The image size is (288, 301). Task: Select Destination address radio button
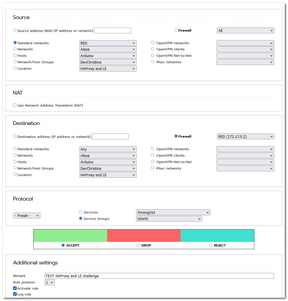(15, 136)
